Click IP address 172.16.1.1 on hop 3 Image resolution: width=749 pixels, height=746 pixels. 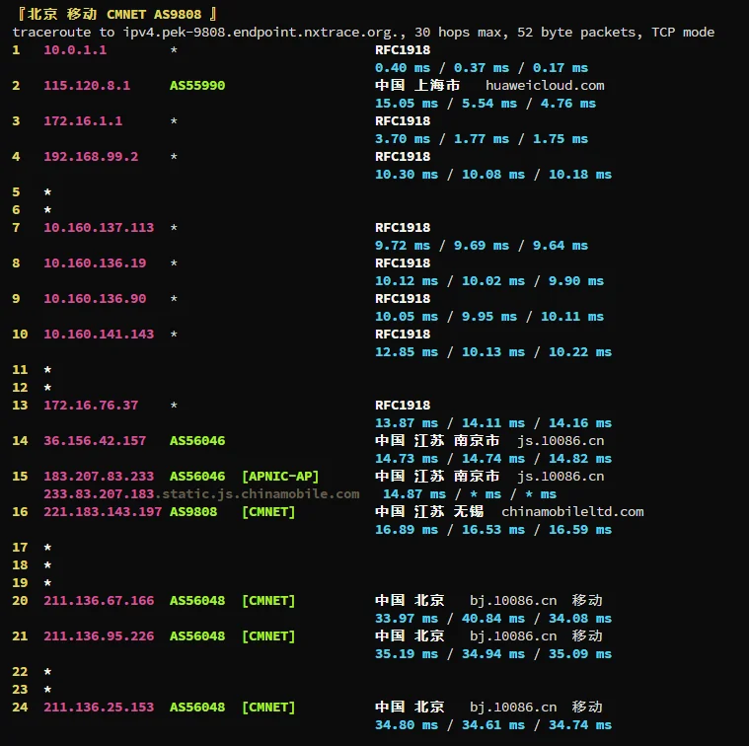pos(83,120)
